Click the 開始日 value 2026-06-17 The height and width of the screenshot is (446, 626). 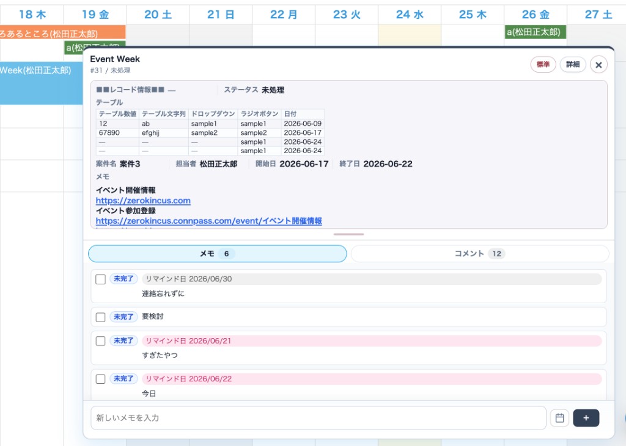click(x=304, y=164)
